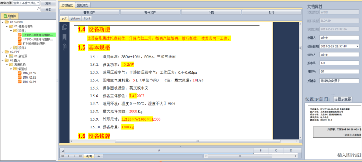362x162 pixels.
Task: Collapse the 01.WORD folder
Action: coord(2,22)
